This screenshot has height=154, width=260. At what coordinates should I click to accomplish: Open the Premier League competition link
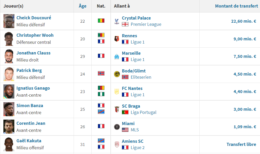tap(146, 24)
